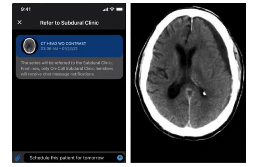Click the large axial CT brain image
Image resolution: width=258 pixels, height=167 pixels.
pos(188,83)
